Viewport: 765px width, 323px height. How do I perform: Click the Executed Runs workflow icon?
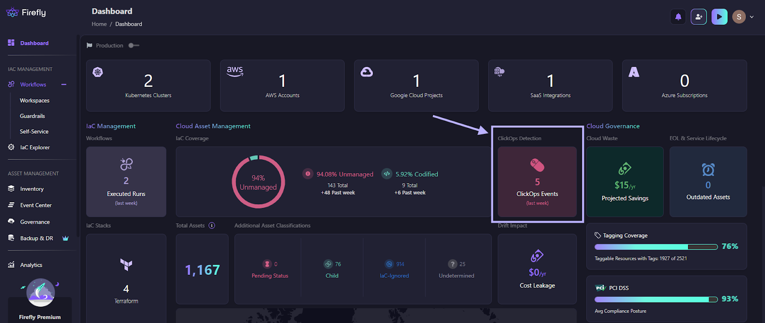(126, 165)
